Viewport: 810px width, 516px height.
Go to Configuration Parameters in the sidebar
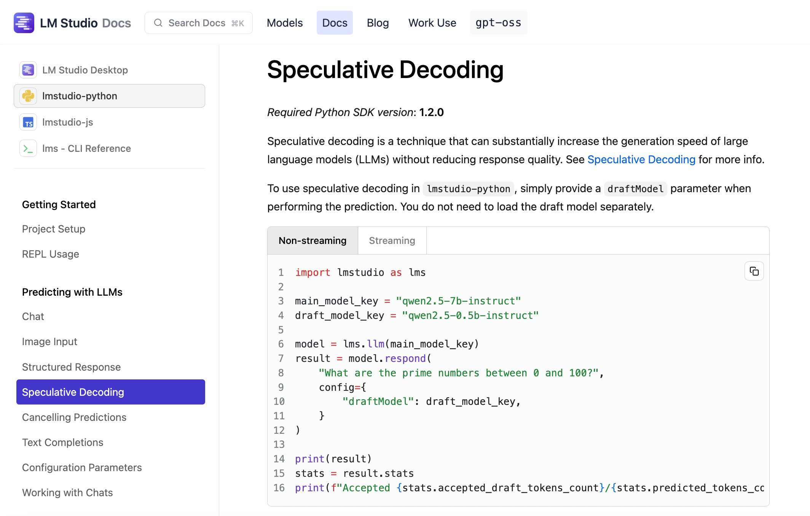[x=82, y=467]
